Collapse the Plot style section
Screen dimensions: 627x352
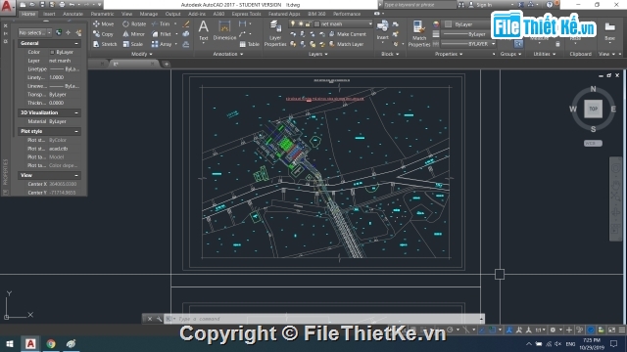(76, 131)
